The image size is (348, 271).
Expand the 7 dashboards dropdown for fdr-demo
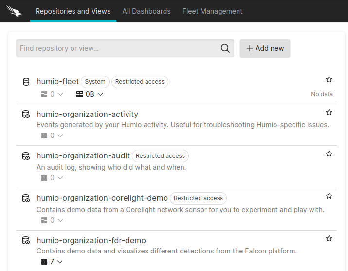tap(52, 262)
